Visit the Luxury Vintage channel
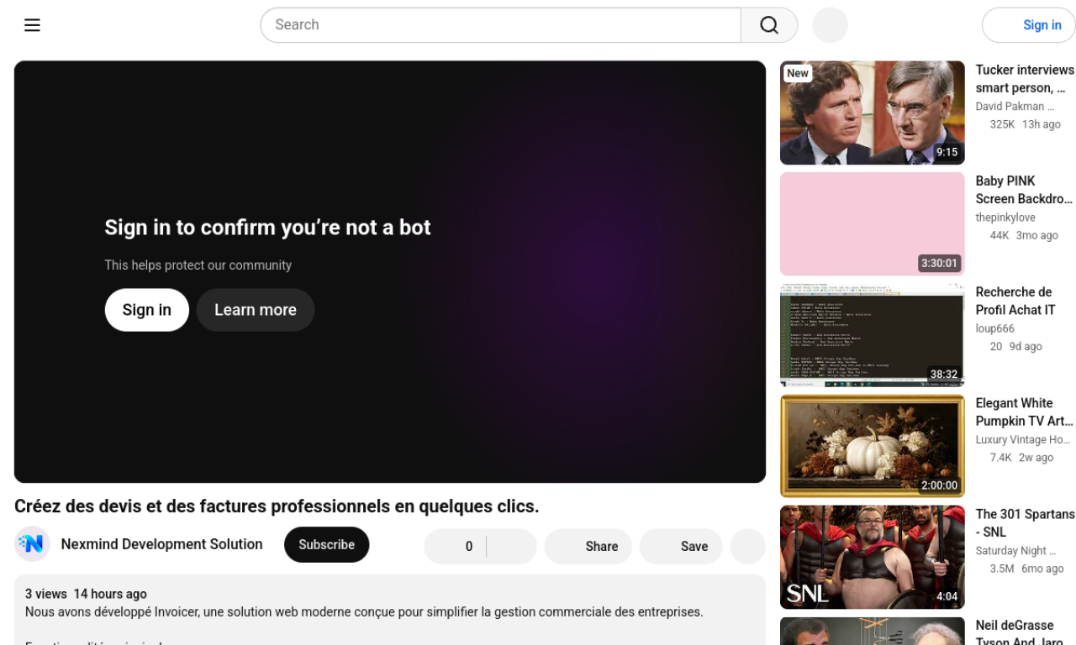The width and height of the screenshot is (1076, 645). click(x=1023, y=439)
